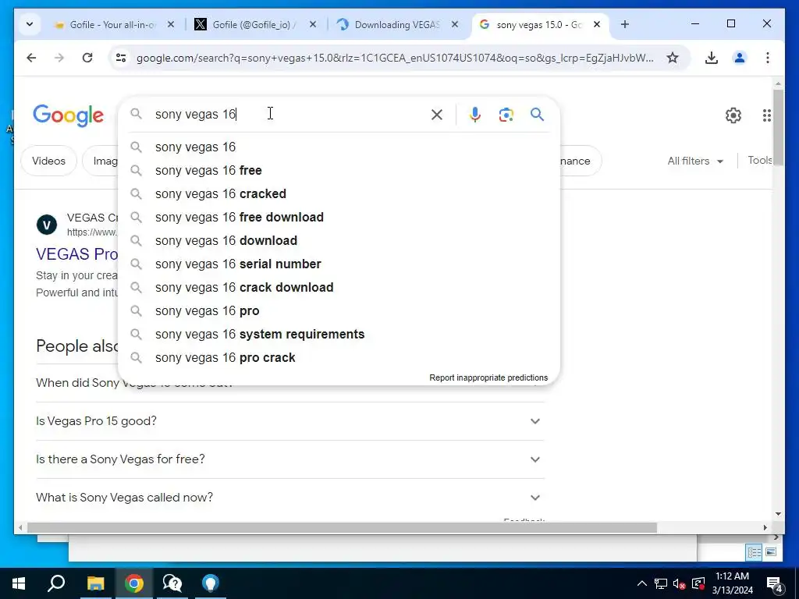Submit search with the blue magnifier icon
The height and width of the screenshot is (599, 799).
pyautogui.click(x=537, y=115)
